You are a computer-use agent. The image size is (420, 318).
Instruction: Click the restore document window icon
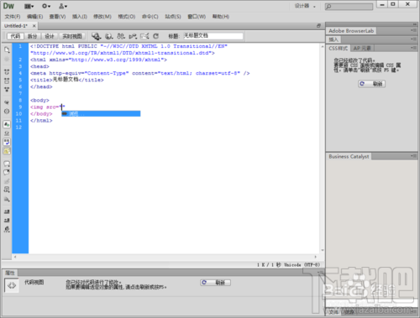[x=318, y=26]
